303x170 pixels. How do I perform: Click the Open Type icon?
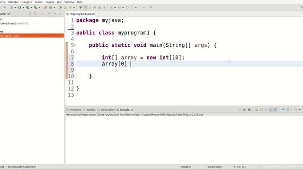(x=60, y=8)
